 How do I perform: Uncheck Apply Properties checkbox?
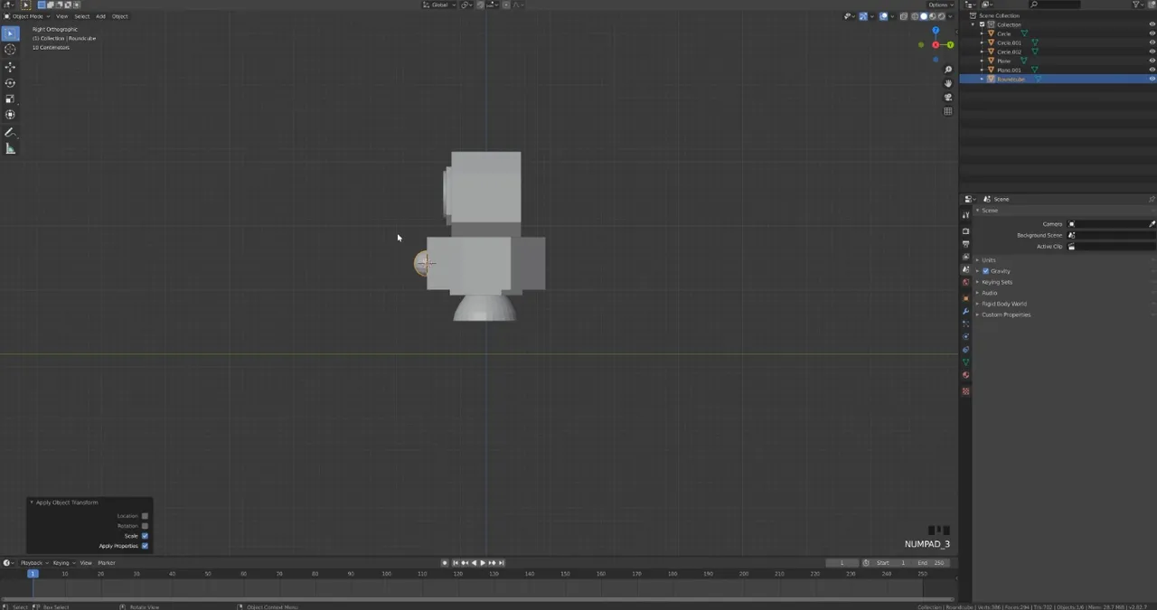click(145, 546)
